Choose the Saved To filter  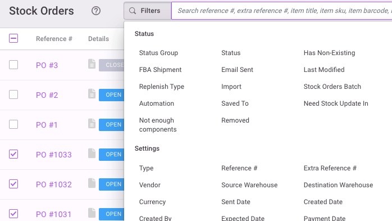pos(235,103)
